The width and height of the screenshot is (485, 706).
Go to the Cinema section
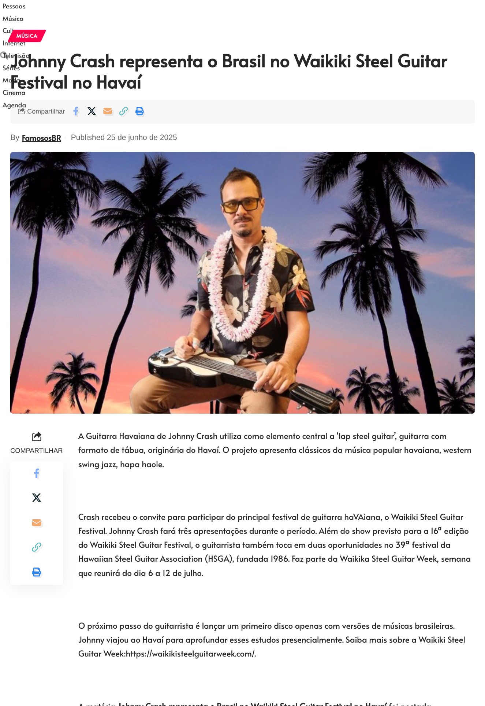[14, 93]
